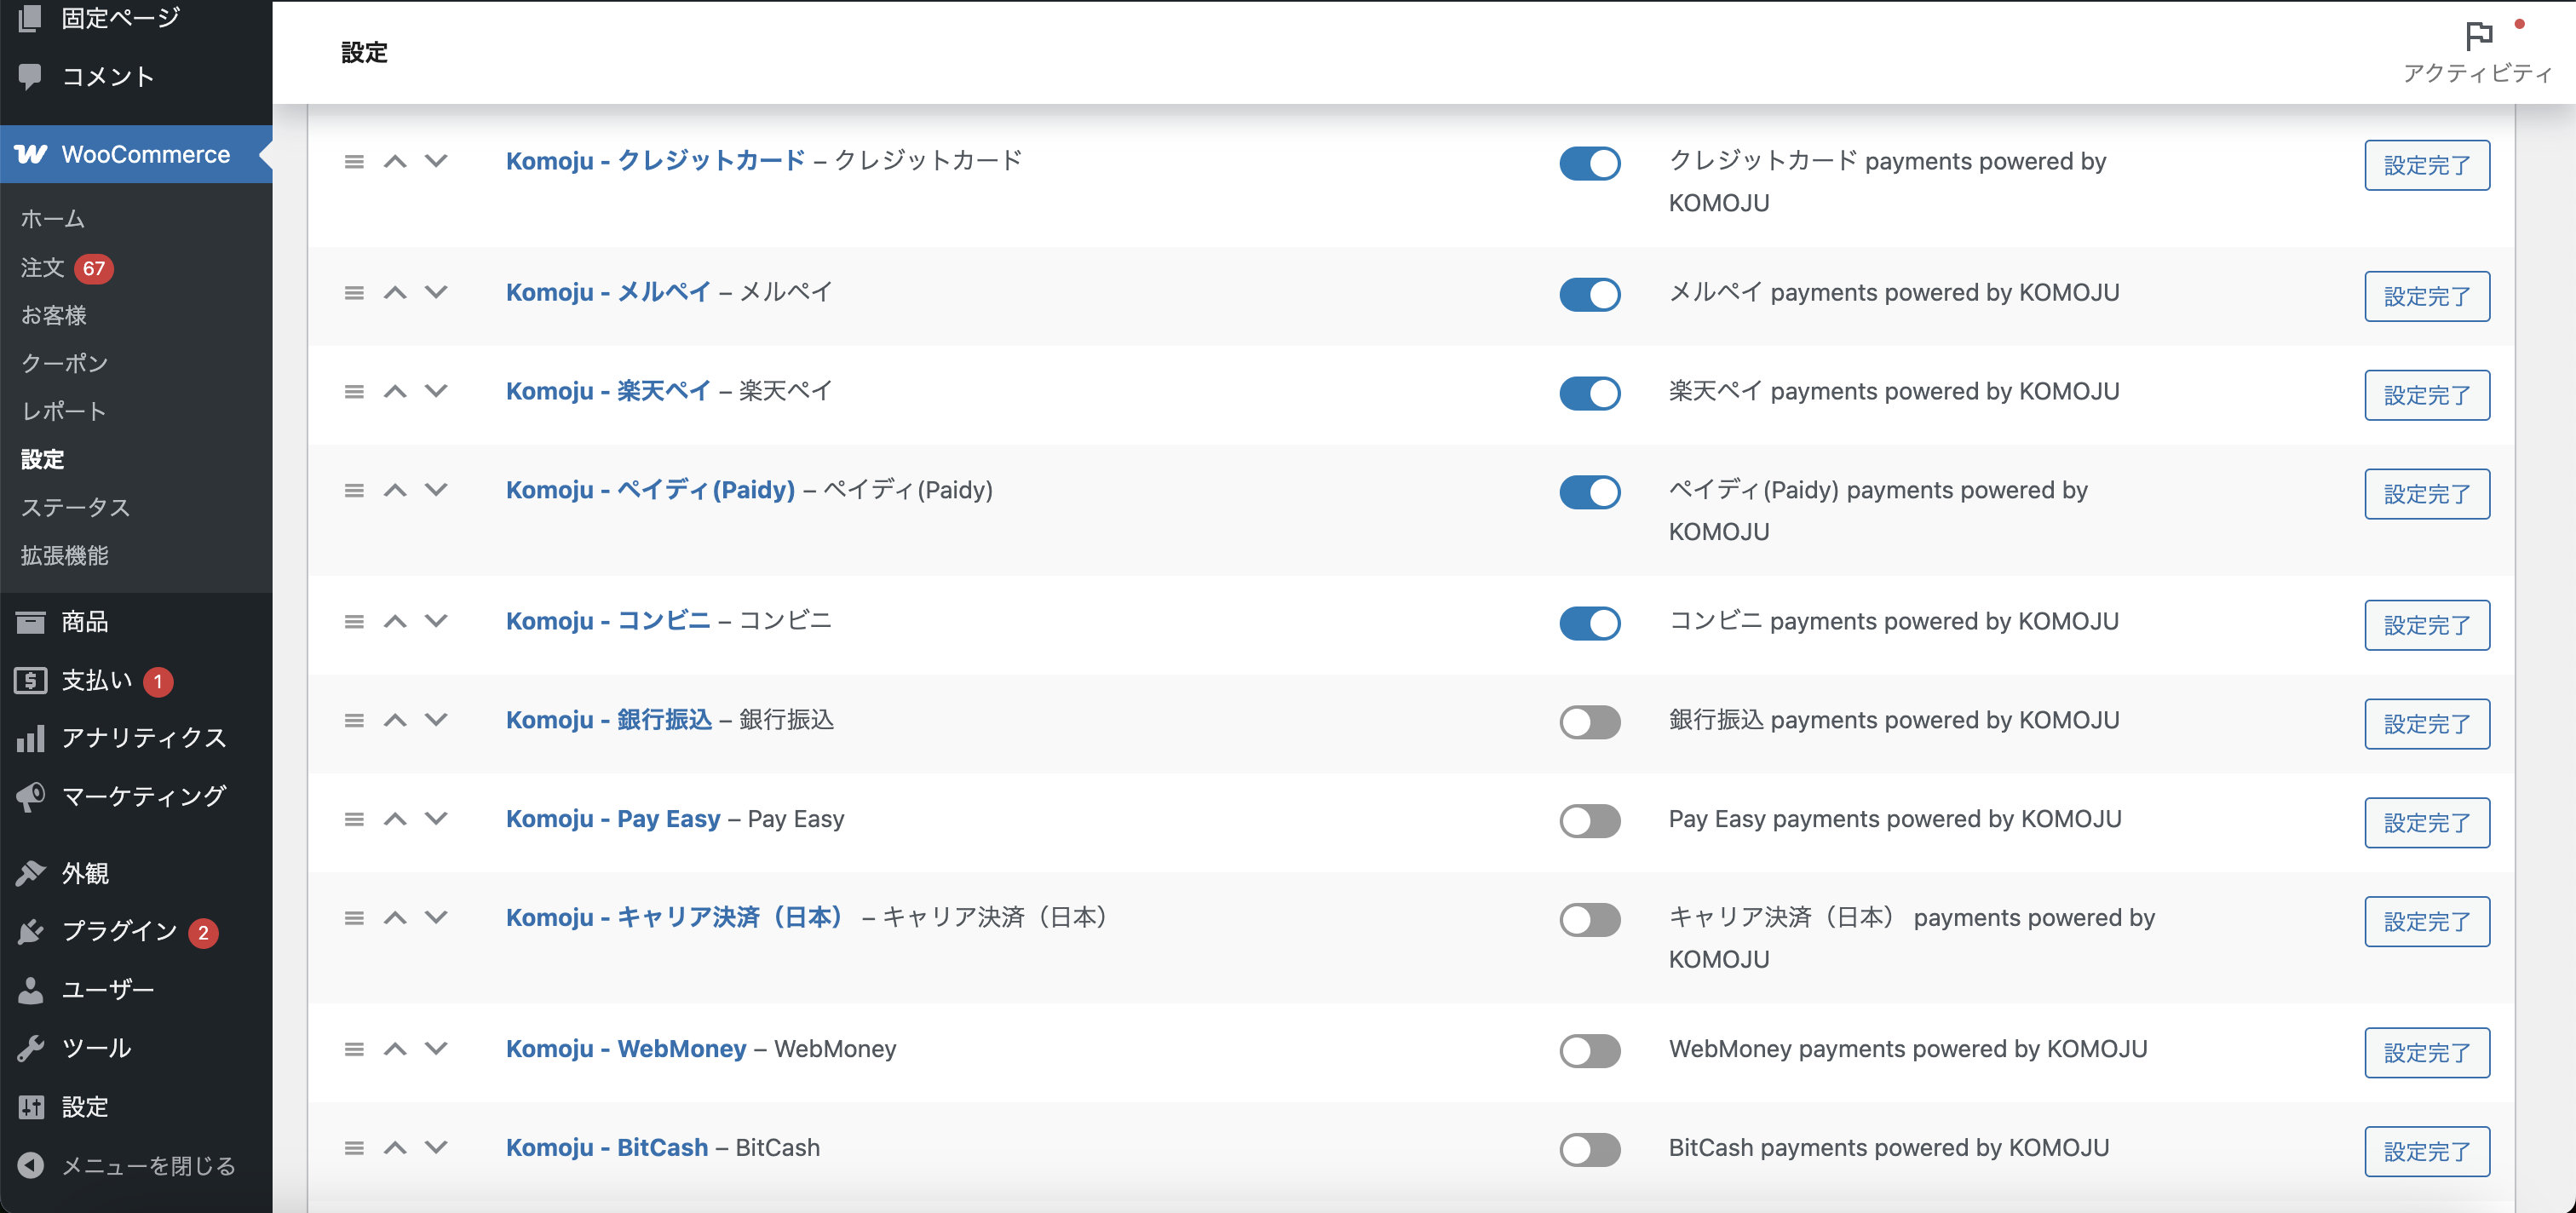Click the drag handle for Komoju WebMoney
The image size is (2576, 1213).
pos(354,1049)
